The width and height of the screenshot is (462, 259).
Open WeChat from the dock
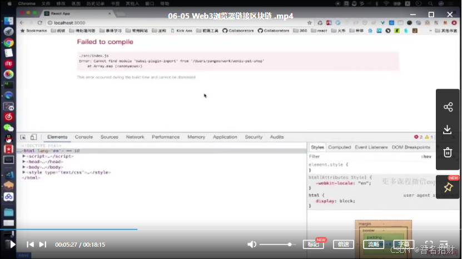[x=8, y=128]
